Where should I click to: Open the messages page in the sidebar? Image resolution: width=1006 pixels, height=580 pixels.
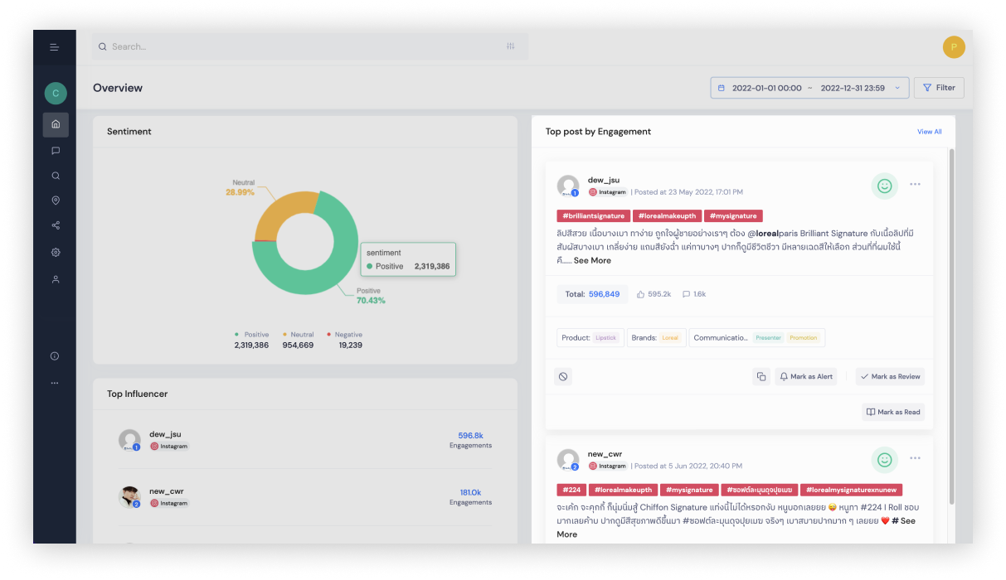tap(56, 151)
